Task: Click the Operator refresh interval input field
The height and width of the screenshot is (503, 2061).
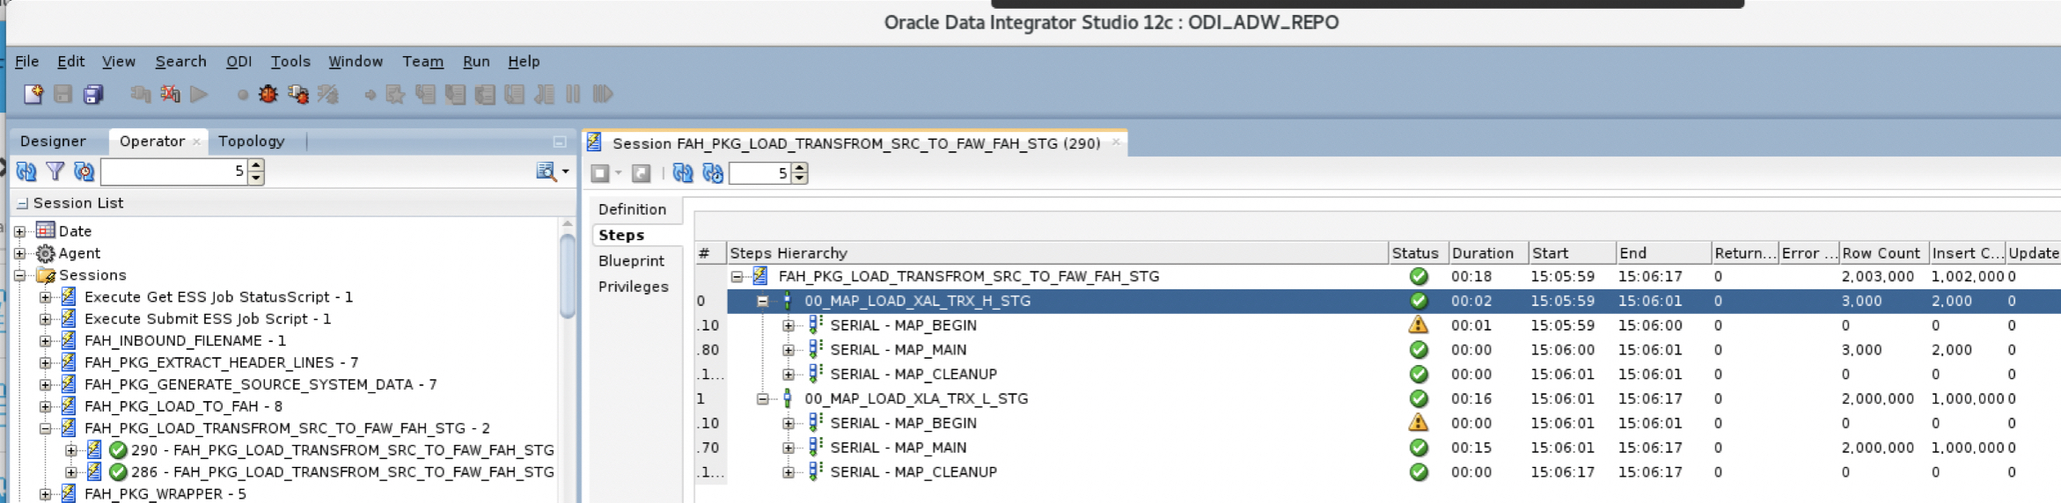Action: point(172,171)
